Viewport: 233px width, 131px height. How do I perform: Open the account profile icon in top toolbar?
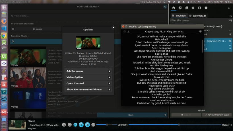199,8
